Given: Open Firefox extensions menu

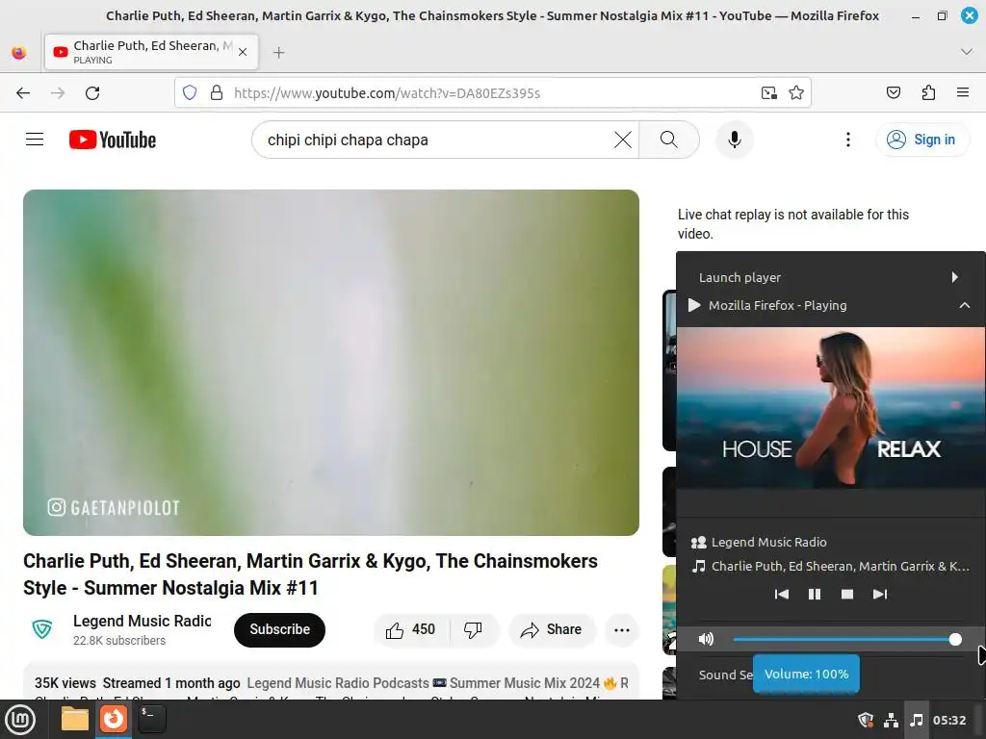Looking at the screenshot, I should click(928, 93).
